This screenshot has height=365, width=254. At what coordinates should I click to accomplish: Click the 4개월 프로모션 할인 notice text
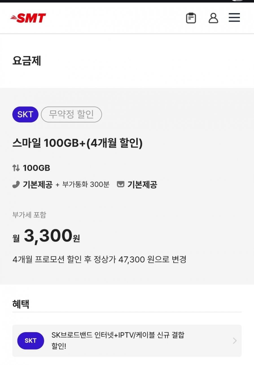99,259
